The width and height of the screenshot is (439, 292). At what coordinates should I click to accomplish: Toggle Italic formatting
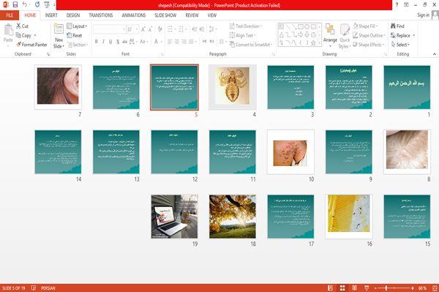103,42
